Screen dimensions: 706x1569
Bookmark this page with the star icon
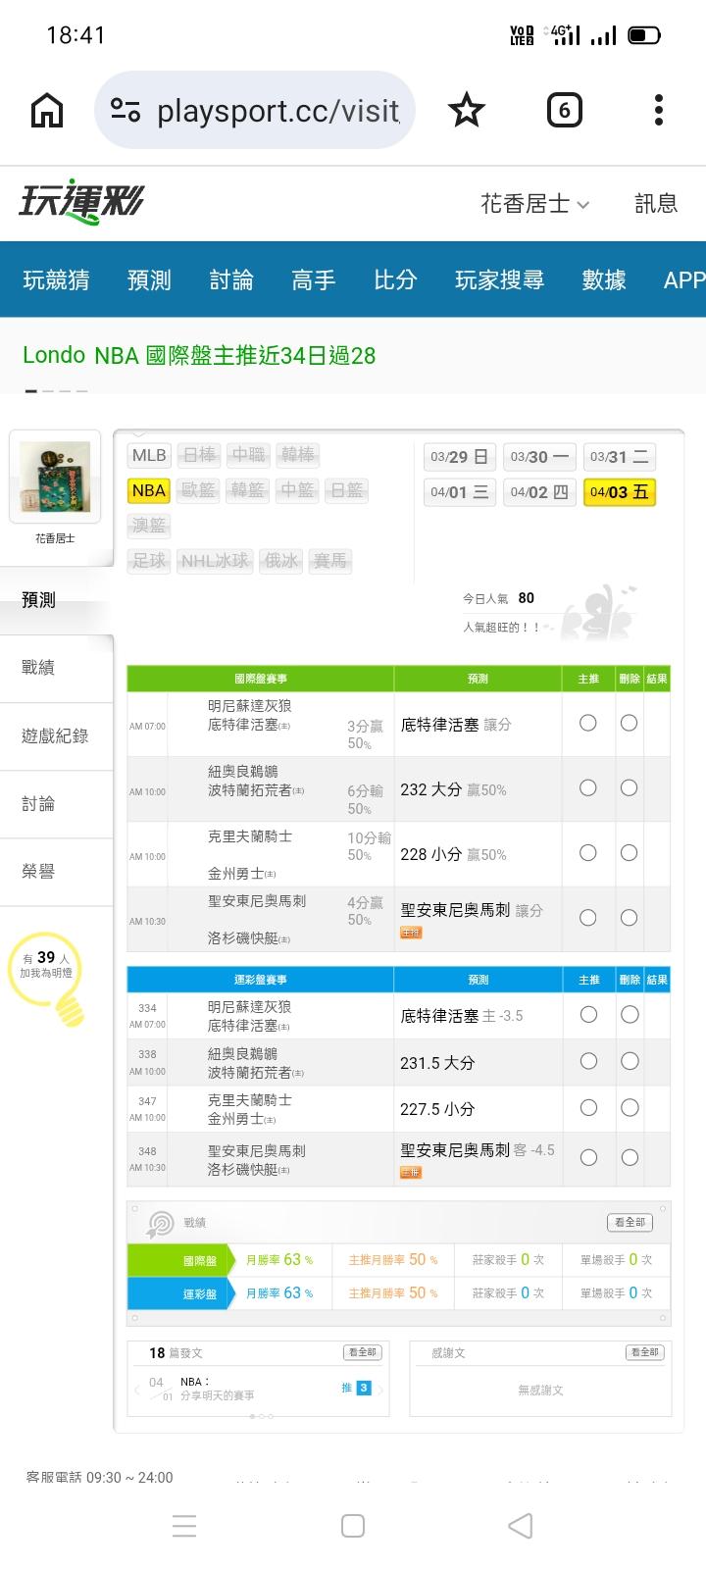[x=466, y=111]
